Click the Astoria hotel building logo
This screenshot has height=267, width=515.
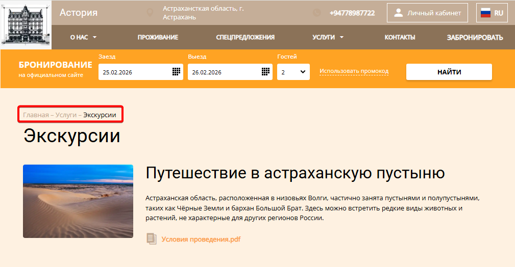pyautogui.click(x=26, y=24)
